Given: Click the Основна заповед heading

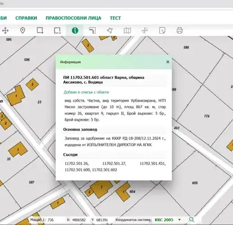Looking at the screenshot, I should coord(80,129).
